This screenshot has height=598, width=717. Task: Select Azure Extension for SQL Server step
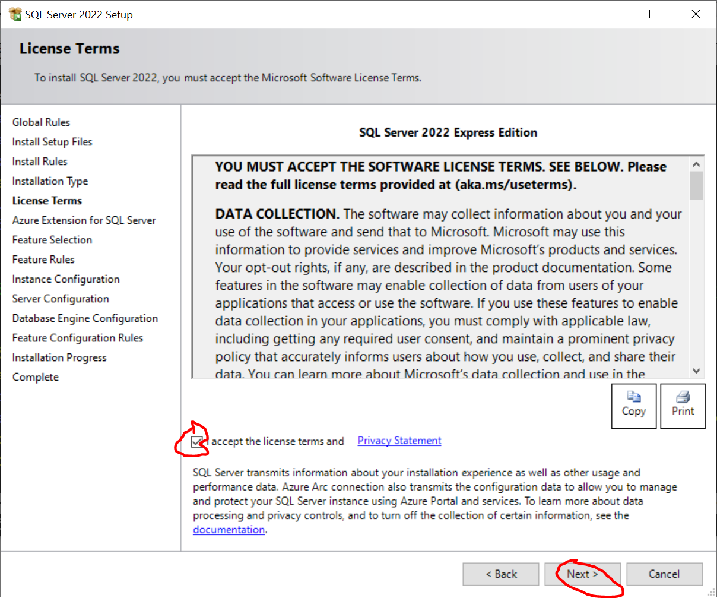[84, 220]
